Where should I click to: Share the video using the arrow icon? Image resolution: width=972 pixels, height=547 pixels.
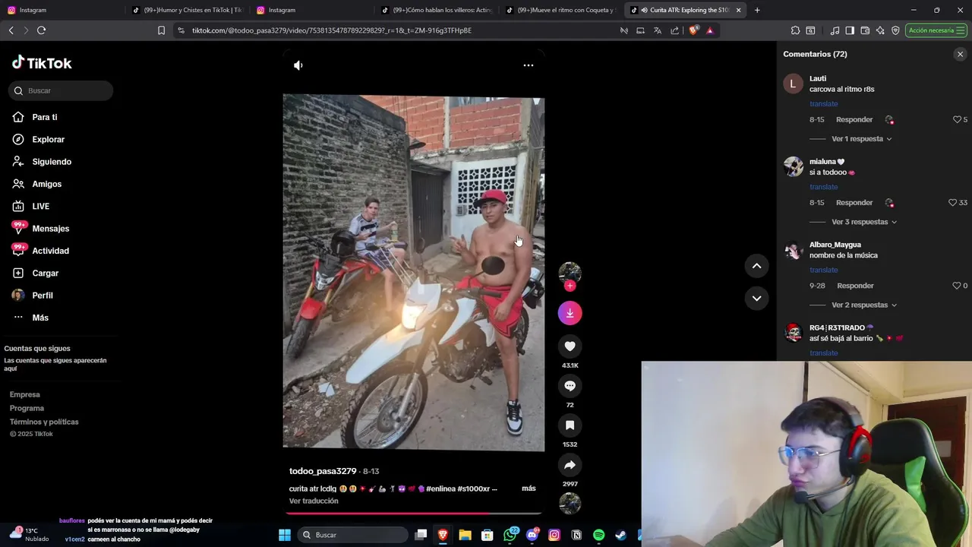570,465
